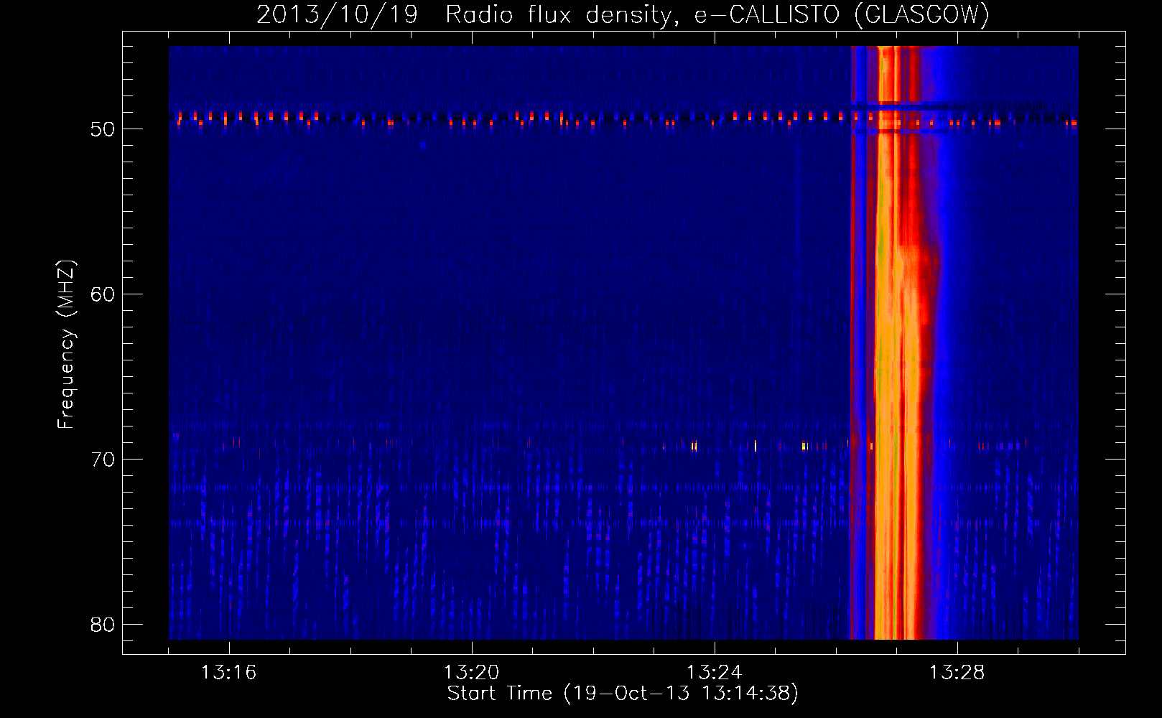1162x718 pixels.
Task: Click the bright orange radio burst in the spectrogram
Action: (x=896, y=342)
